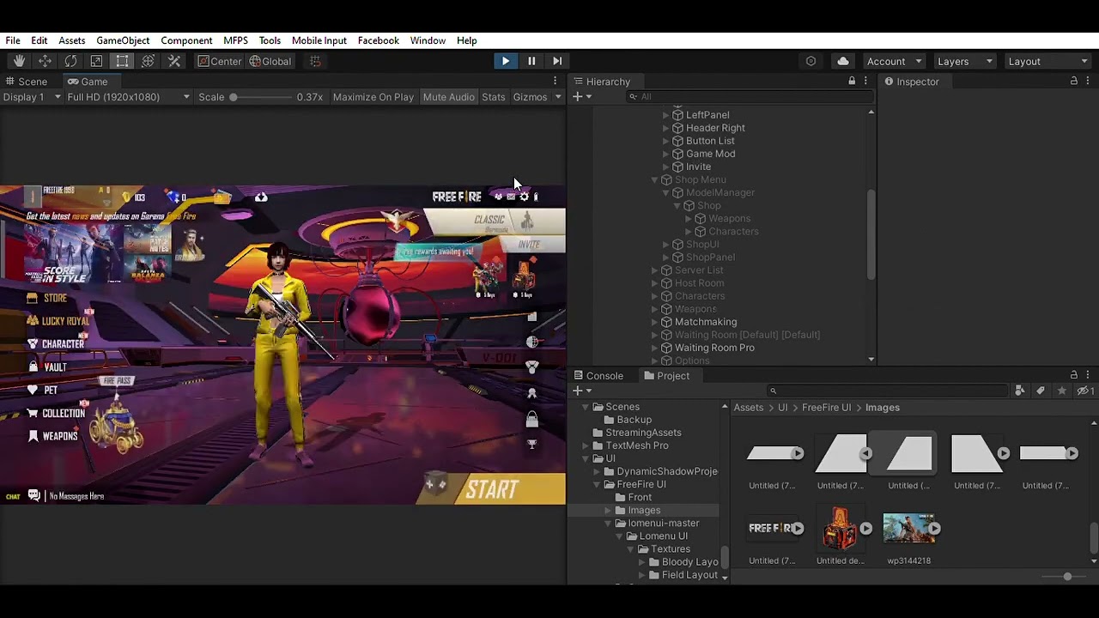The width and height of the screenshot is (1099, 618).
Task: Select the Rotate tool
Action: tap(70, 61)
